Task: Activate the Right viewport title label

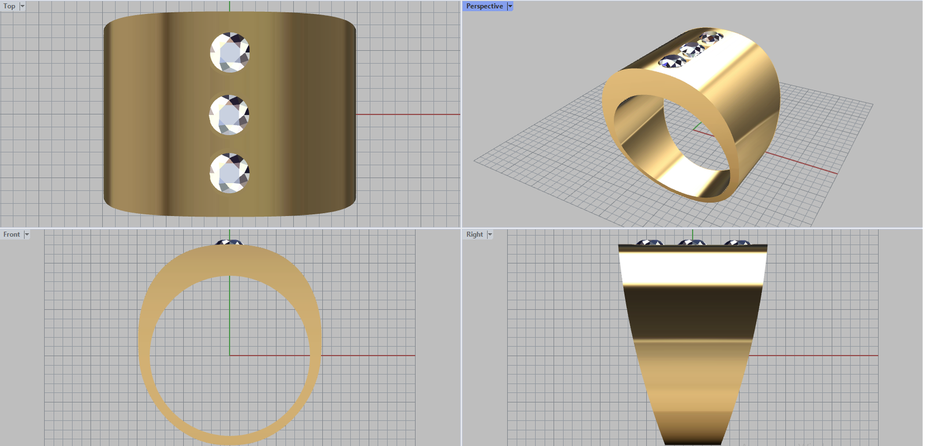Action: tap(475, 235)
